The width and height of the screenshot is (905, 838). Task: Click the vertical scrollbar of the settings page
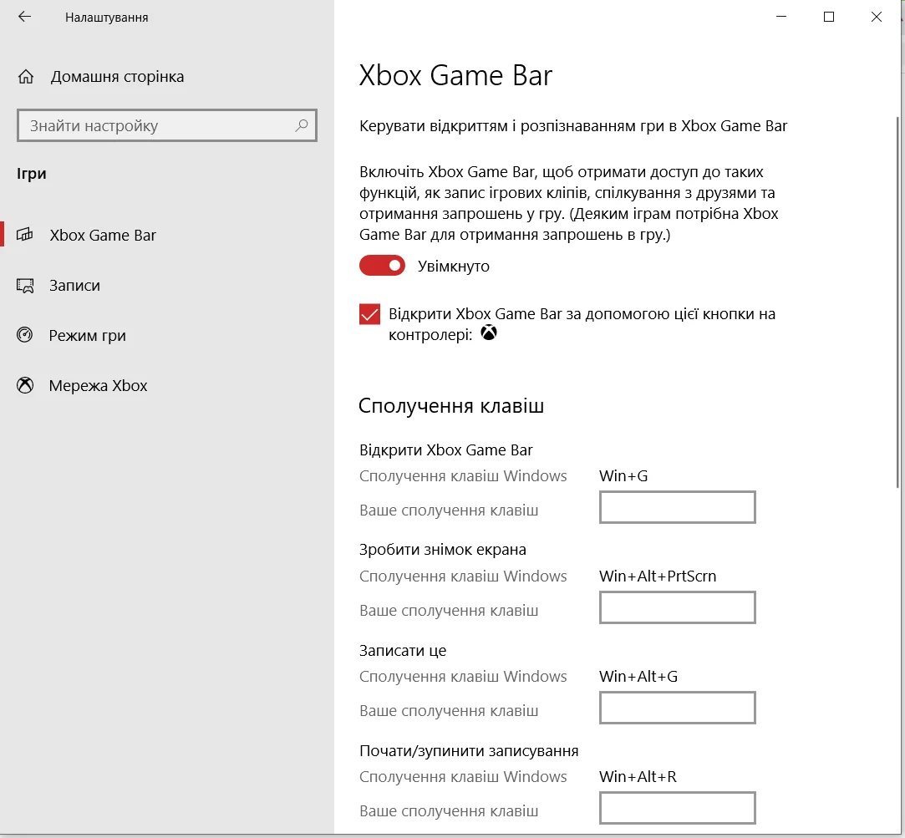pyautogui.click(x=898, y=302)
